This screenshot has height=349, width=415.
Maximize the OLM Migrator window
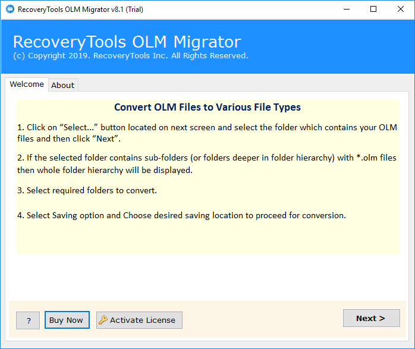click(x=373, y=10)
